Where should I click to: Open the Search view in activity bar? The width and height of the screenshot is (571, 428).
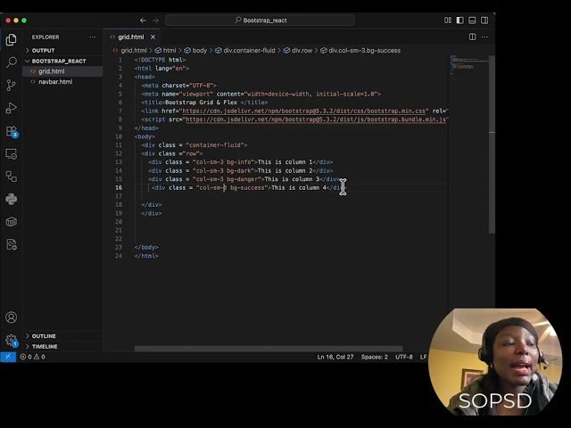click(11, 62)
